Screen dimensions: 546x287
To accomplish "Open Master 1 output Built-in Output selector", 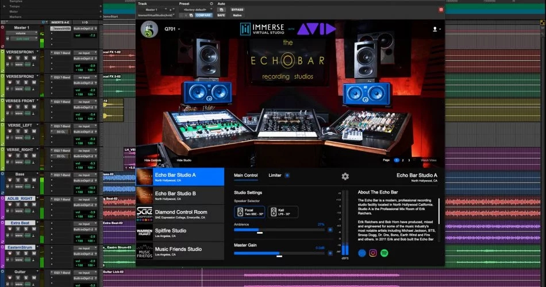I will [x=85, y=29].
